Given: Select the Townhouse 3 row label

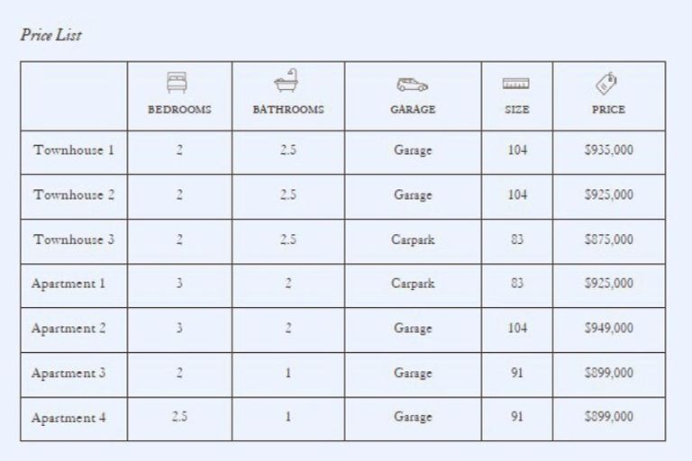Looking at the screenshot, I should tap(74, 240).
